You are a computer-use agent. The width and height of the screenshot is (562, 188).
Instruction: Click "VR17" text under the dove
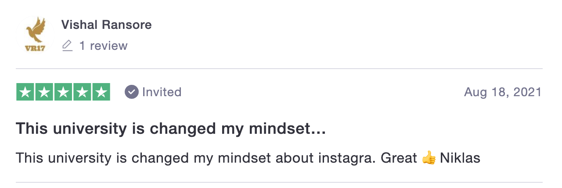[36, 49]
